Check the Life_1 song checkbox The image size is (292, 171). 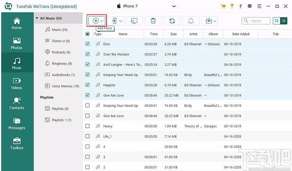tap(87, 136)
